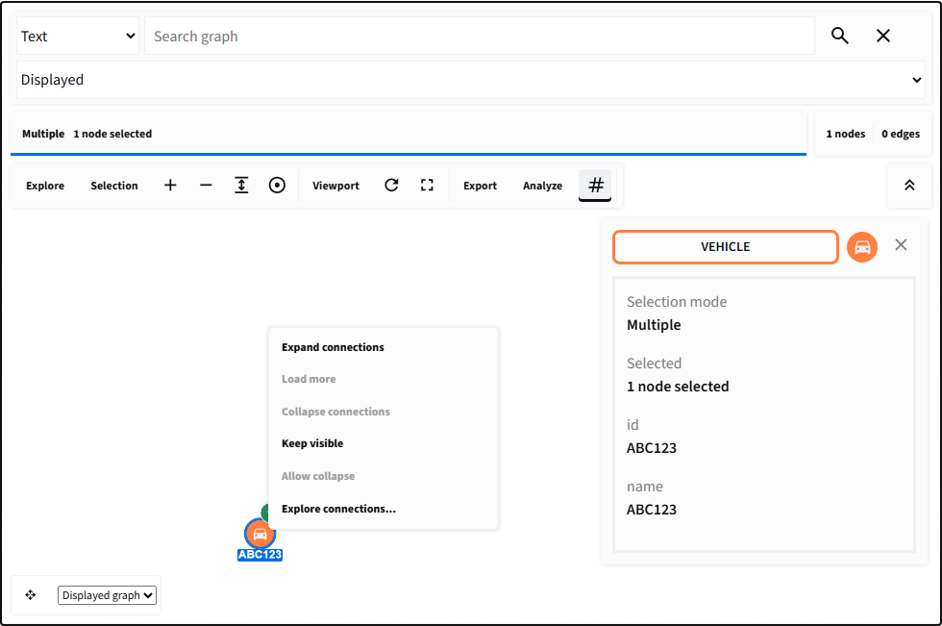Click the move/pan crosshair icon

pos(31,595)
